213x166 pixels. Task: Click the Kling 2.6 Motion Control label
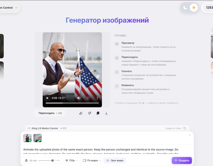coord(45,128)
